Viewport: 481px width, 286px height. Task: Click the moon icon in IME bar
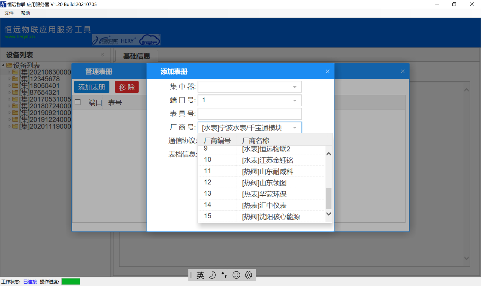tap(212, 275)
